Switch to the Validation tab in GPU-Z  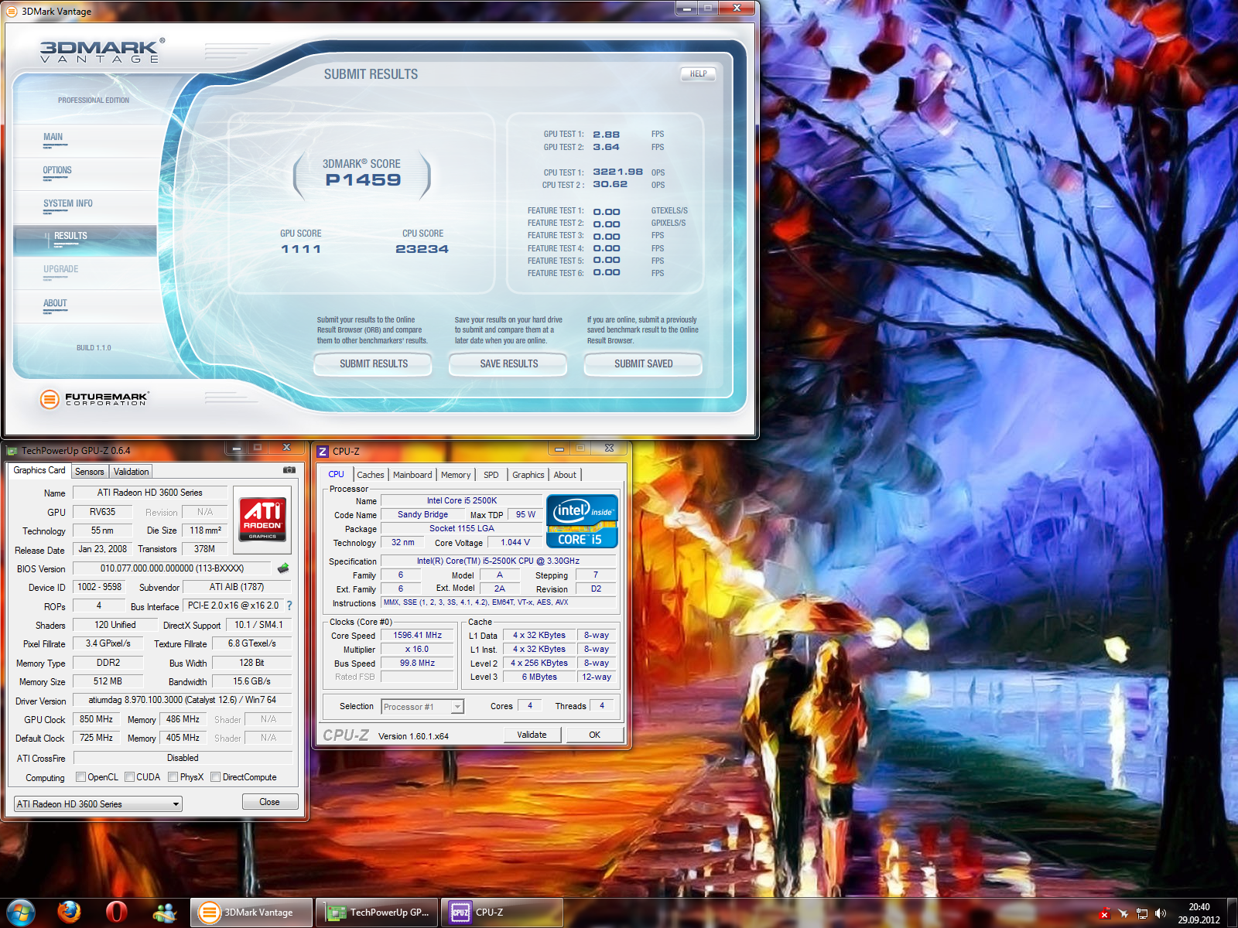(131, 471)
